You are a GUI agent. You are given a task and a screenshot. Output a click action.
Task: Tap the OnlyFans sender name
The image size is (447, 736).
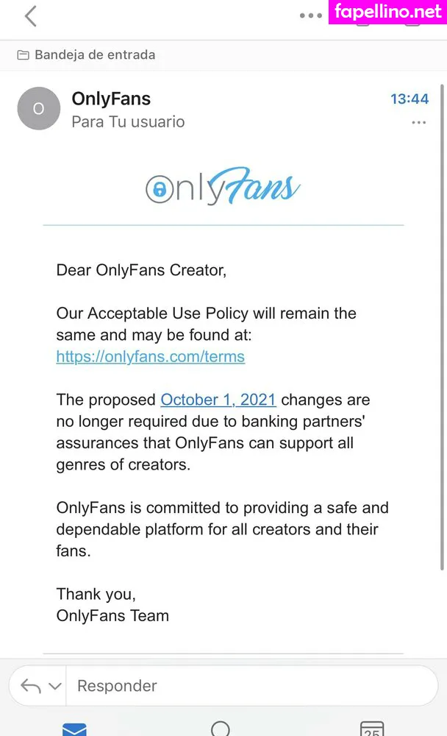tap(111, 99)
